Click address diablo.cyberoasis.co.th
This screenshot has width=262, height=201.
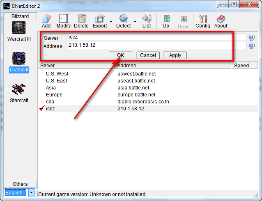(x=143, y=102)
